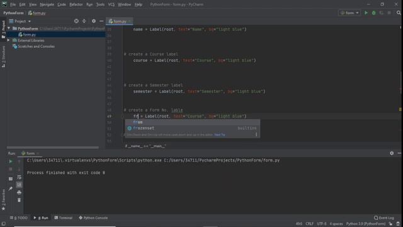
Task: Open the TODO tool window tab
Action: click(x=19, y=218)
